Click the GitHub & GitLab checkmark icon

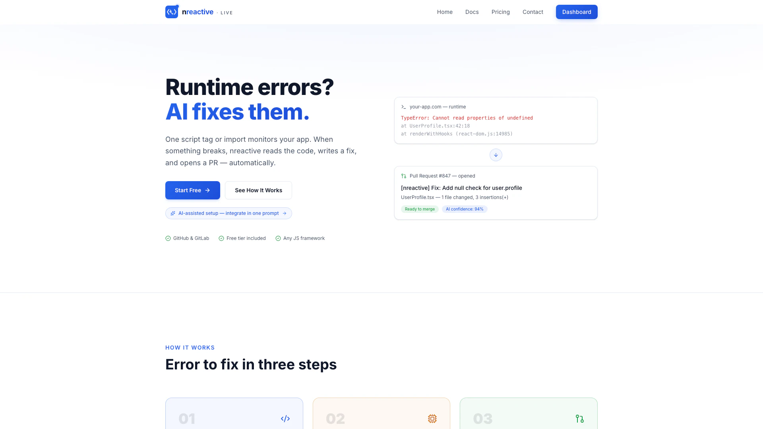[x=168, y=238]
